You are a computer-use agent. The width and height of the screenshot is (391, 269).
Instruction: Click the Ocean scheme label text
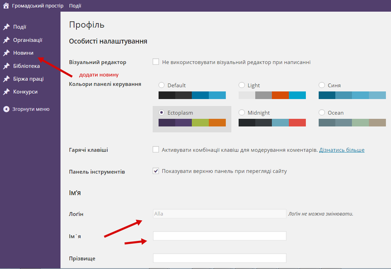(335, 113)
